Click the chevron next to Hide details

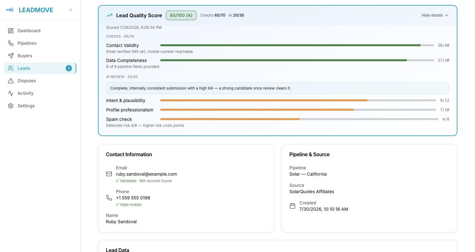point(446,15)
